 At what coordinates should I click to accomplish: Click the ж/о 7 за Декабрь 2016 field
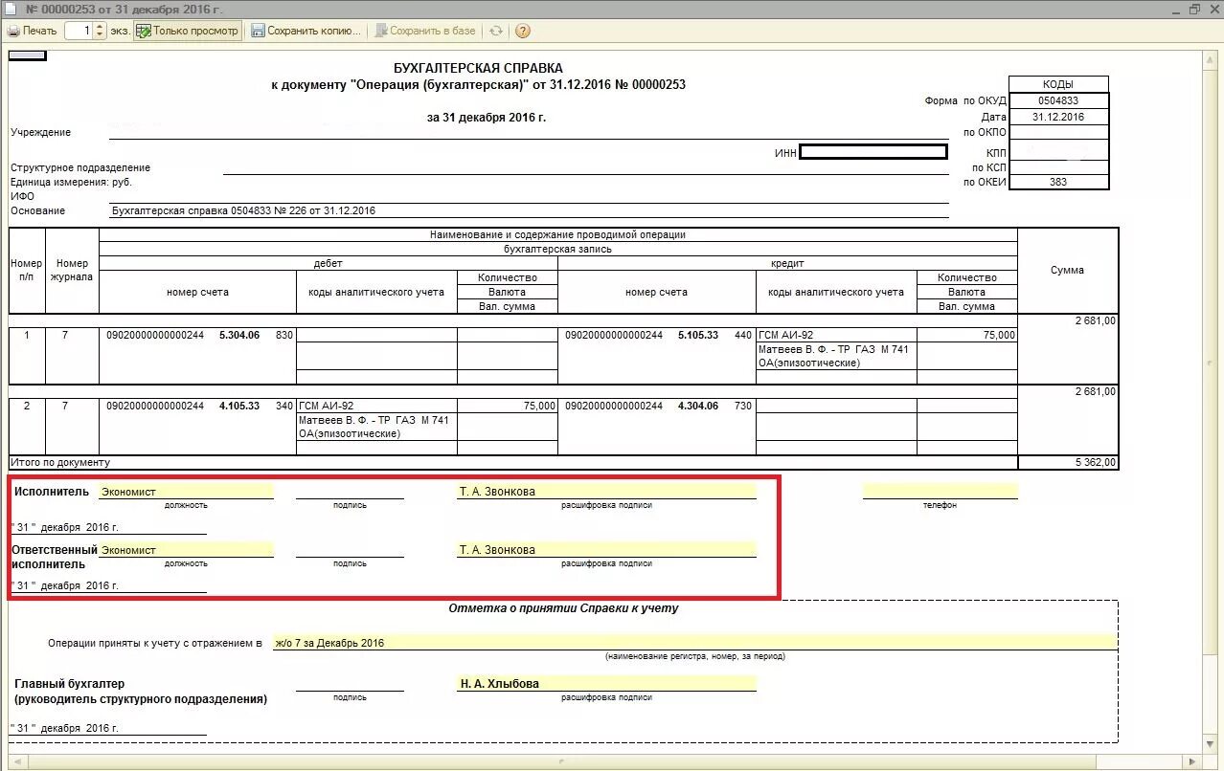click(695, 643)
